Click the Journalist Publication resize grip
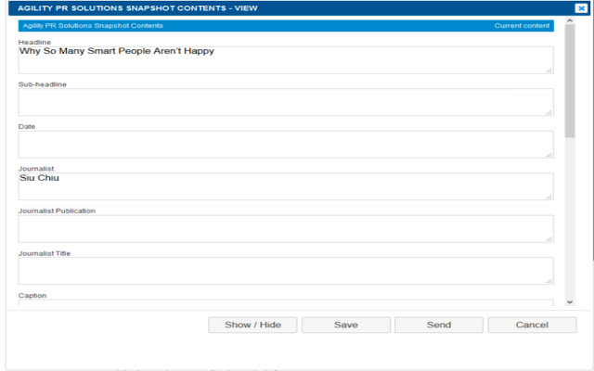This screenshot has width=594, height=371. (549, 239)
